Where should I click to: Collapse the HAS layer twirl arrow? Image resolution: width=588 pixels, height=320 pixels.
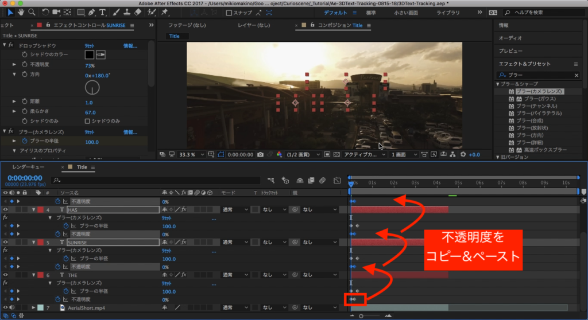(x=33, y=210)
